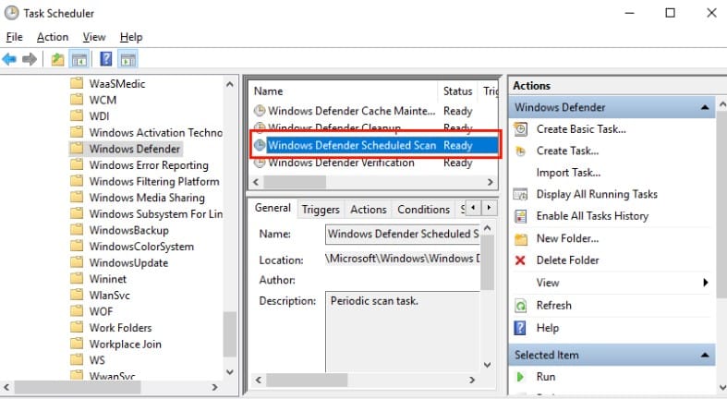Open the File menu
This screenshot has height=399, width=727.
[15, 37]
